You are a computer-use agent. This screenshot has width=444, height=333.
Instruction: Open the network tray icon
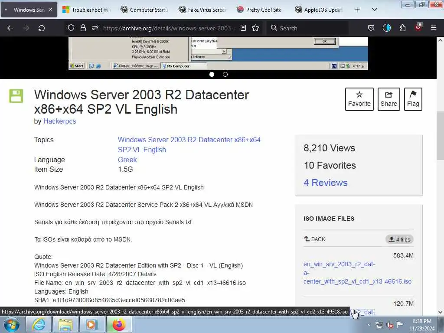pos(379,325)
